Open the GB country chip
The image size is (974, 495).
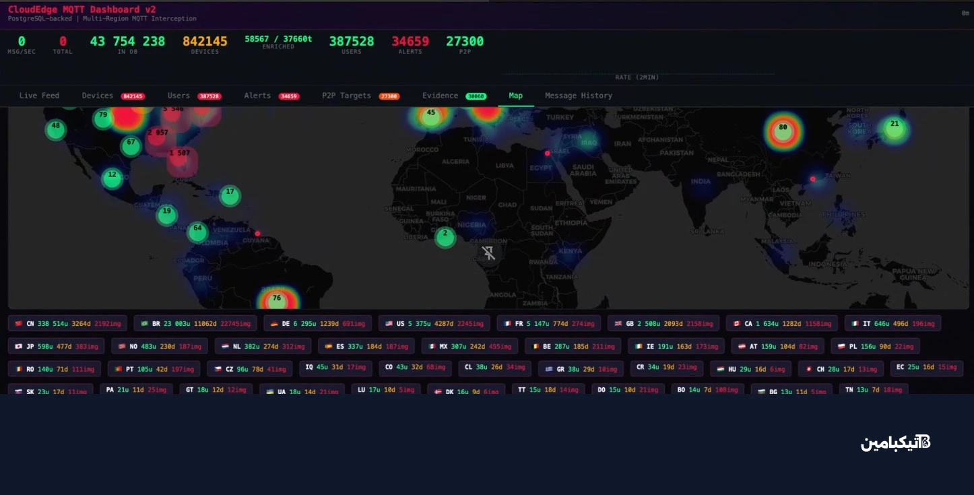663,324
